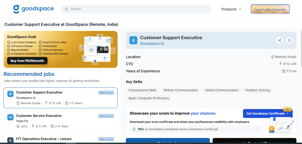
Task: Click the ATS Score Checker feature text
Action: (x=22, y=46)
